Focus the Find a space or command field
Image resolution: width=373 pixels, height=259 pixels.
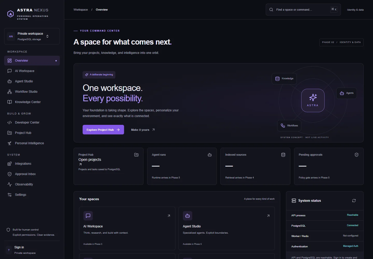(303, 10)
